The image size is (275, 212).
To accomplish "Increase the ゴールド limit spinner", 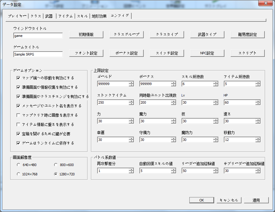I will (x=131, y=83).
